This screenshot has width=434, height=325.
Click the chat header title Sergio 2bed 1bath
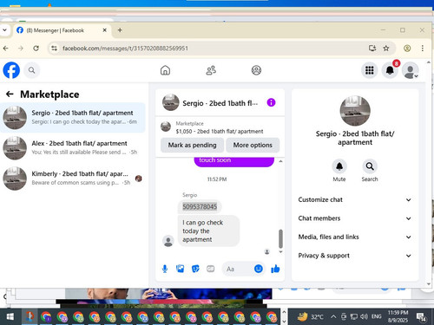coord(220,103)
